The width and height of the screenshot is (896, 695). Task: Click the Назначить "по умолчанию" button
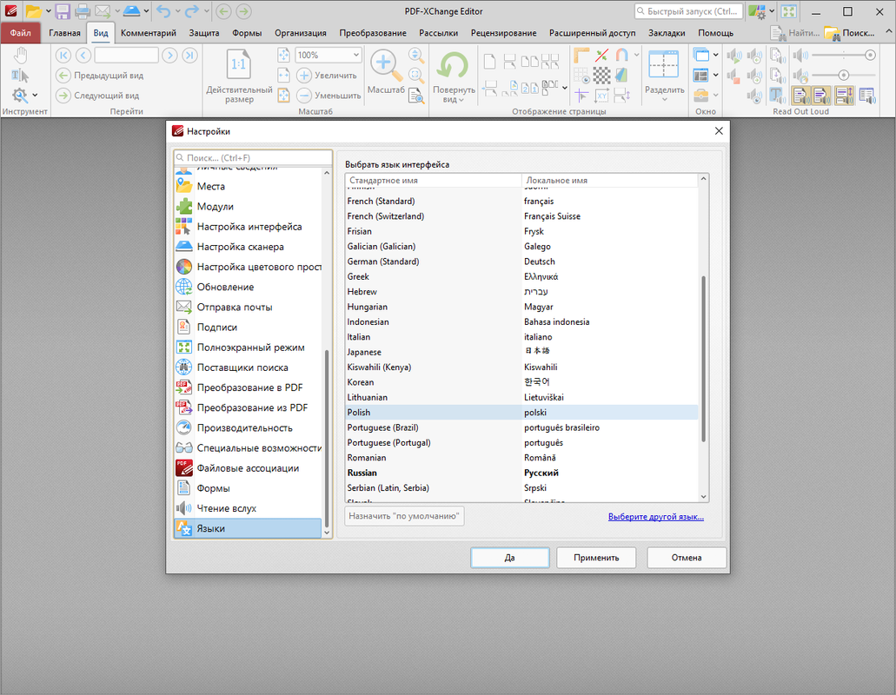404,516
